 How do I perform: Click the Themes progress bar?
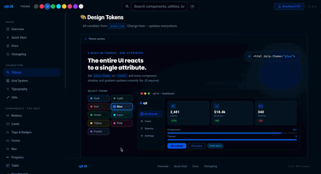click(232, 140)
